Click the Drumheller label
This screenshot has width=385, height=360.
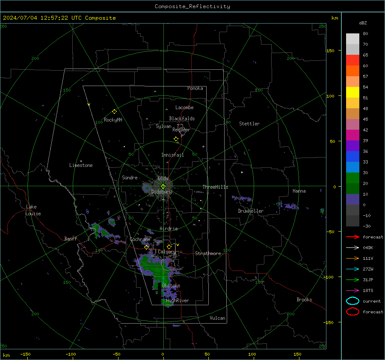[x=251, y=211]
